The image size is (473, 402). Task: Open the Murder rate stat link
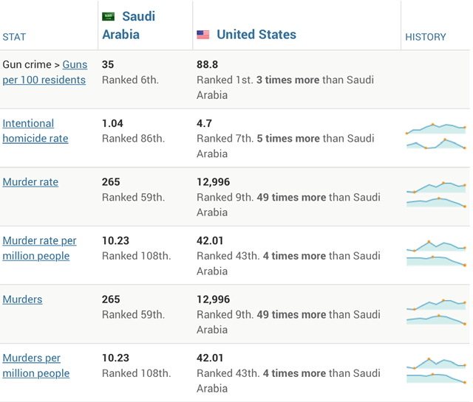30,182
